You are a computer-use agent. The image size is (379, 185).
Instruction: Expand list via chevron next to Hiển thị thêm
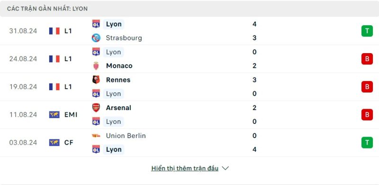tap(225, 168)
